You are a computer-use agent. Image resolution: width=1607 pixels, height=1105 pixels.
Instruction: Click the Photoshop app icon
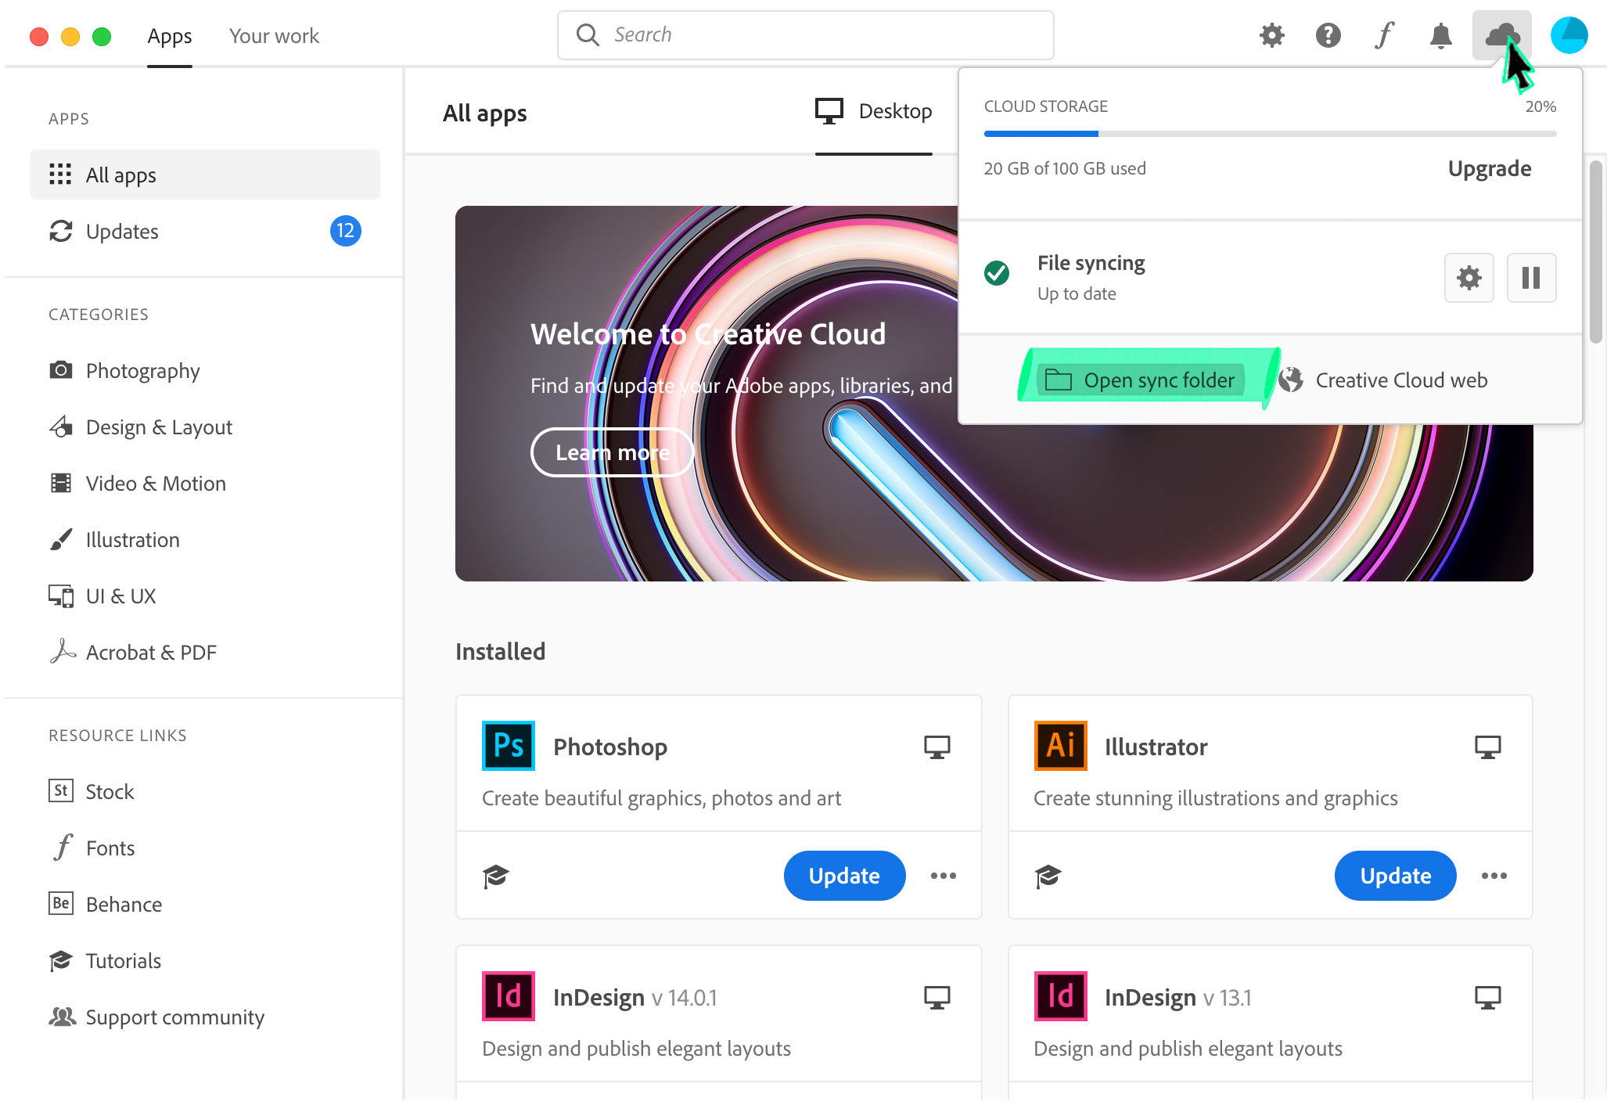coord(507,745)
